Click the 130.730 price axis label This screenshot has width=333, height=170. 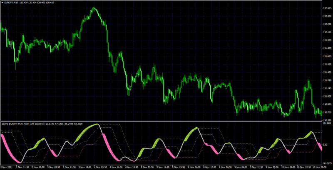(327, 112)
